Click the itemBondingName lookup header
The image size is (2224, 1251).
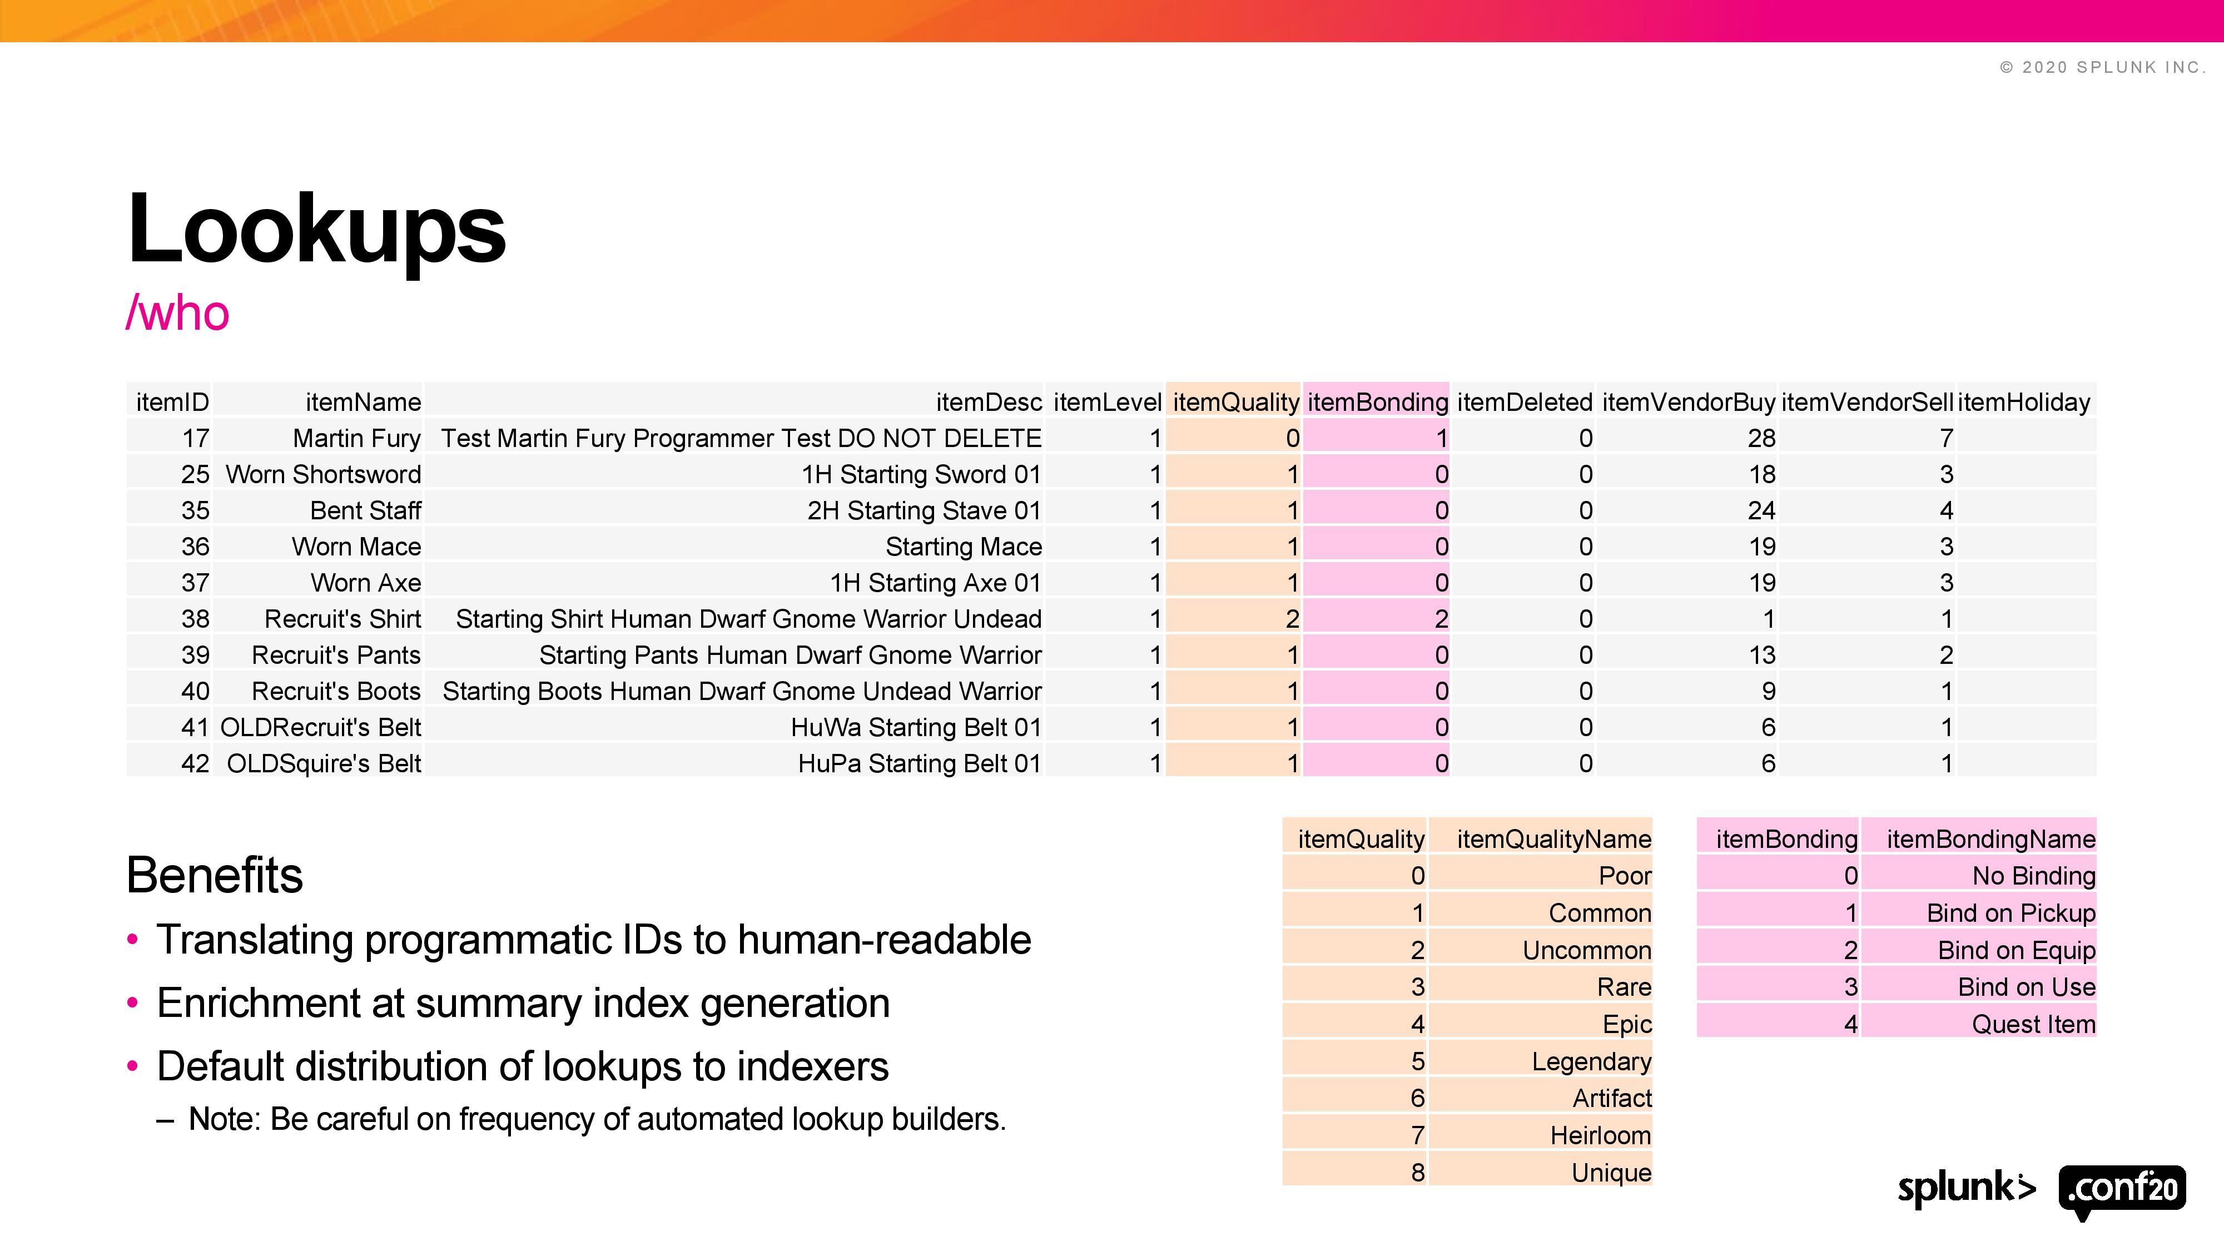1990,839
